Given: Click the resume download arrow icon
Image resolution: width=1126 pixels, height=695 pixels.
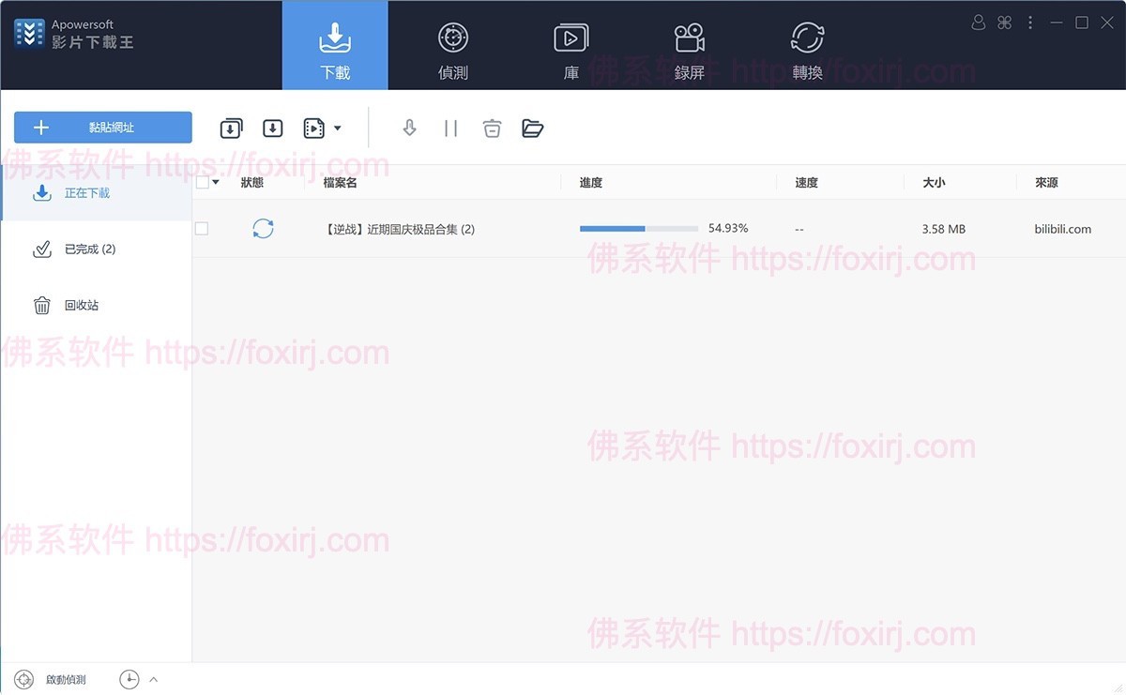Looking at the screenshot, I should point(410,128).
